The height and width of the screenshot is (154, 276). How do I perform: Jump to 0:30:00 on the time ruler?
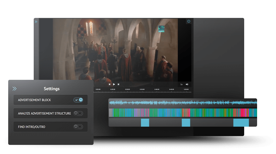pos(127,89)
